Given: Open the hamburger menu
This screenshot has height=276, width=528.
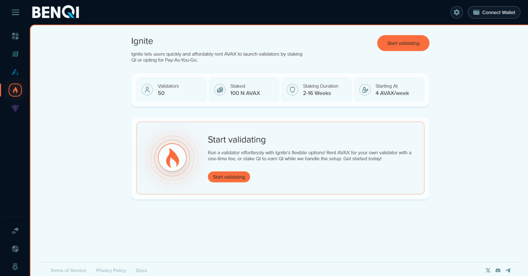Looking at the screenshot, I should pyautogui.click(x=15, y=12).
